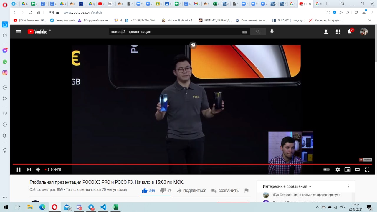Open Messenger in the Opera sidebar
Viewport: 377px width, 212px height.
pyautogui.click(x=5, y=51)
